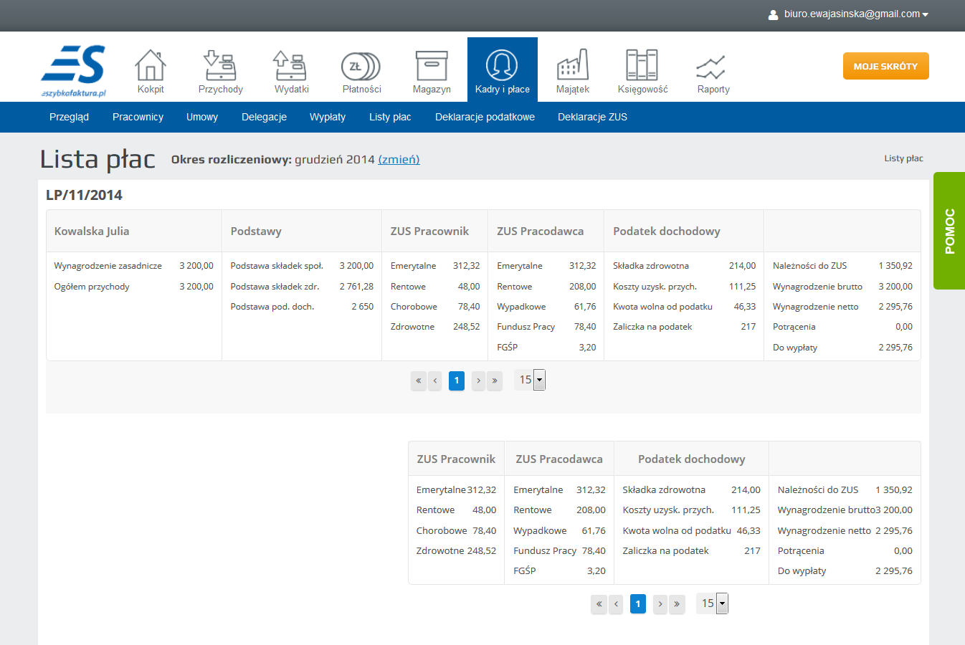Open the Listy płac submenu item
Image resolution: width=965 pixels, height=645 pixels.
390,117
